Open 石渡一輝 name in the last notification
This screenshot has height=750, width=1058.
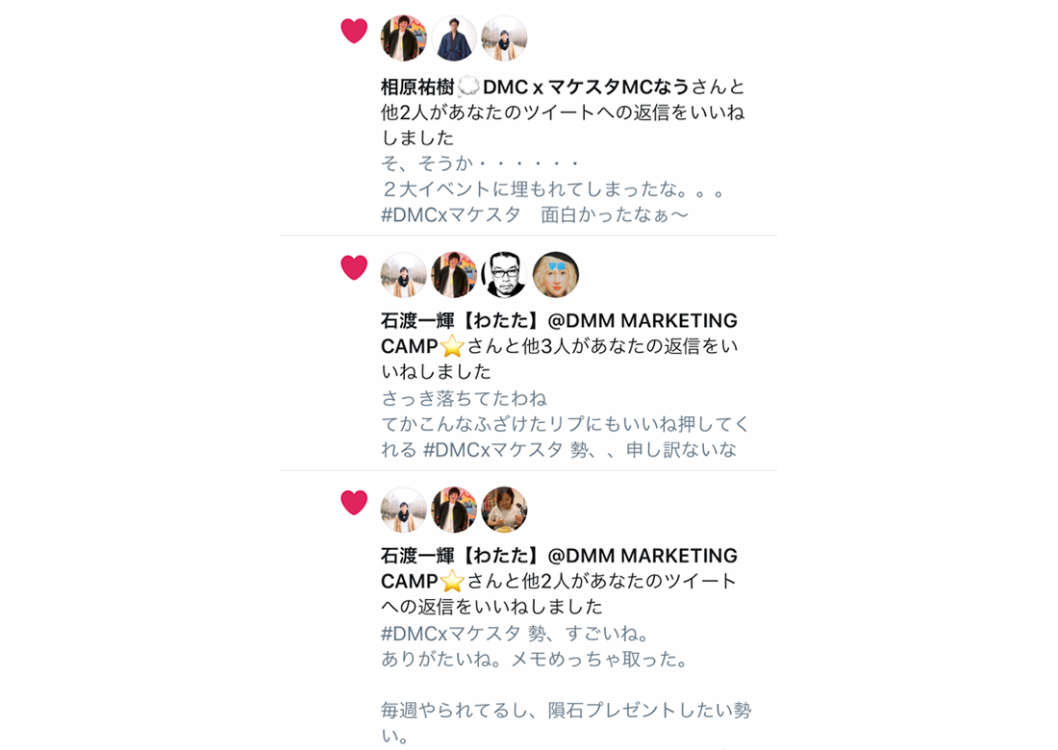click(x=559, y=568)
